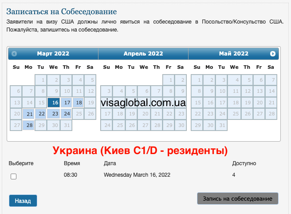Click March 31 calendar cell
The height and width of the screenshot is (214, 291).
click(66, 125)
